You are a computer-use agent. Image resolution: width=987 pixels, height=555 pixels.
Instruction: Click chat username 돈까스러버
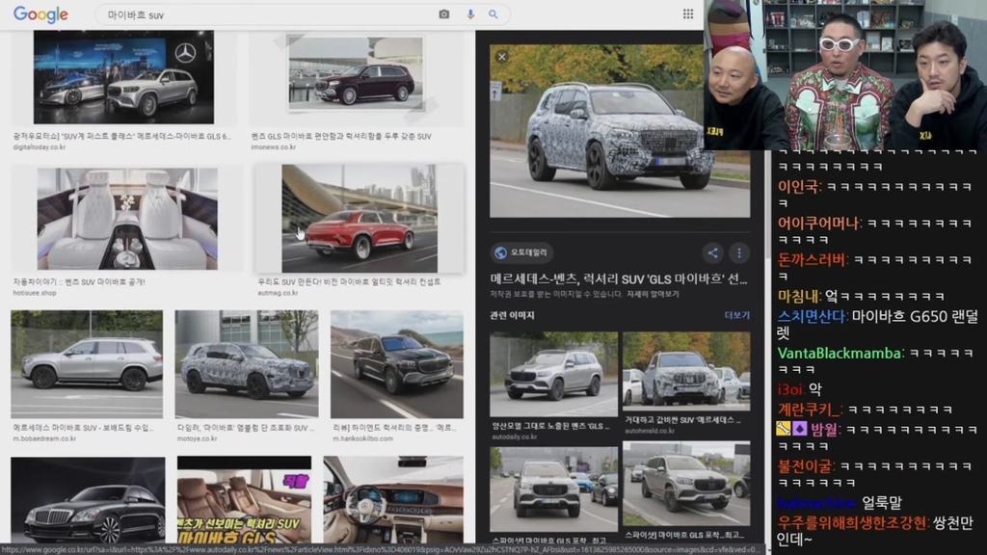[x=813, y=260]
